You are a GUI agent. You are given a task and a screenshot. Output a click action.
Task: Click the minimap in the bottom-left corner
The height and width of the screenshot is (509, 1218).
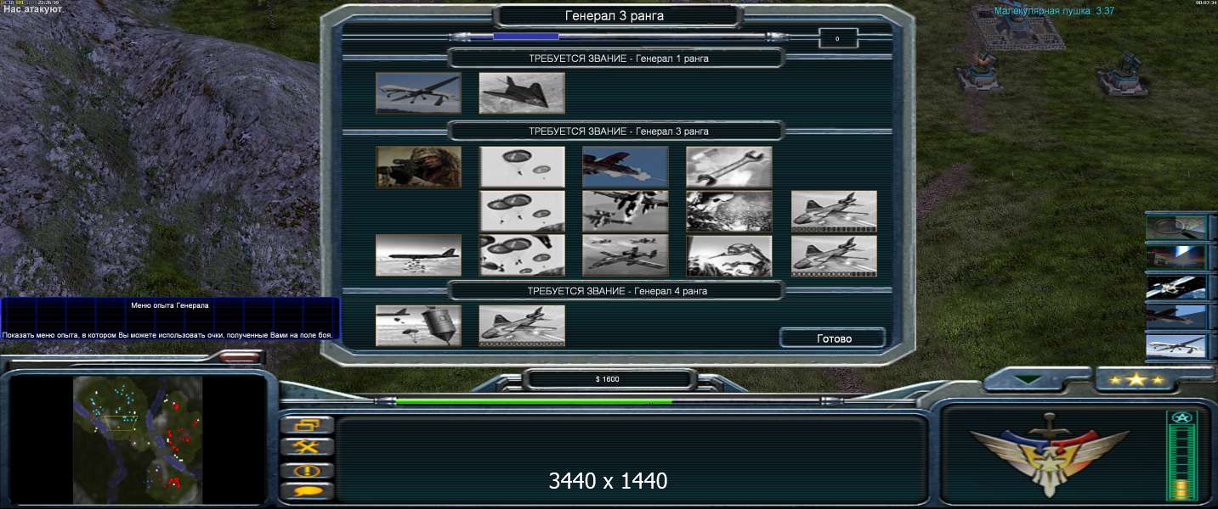137,439
